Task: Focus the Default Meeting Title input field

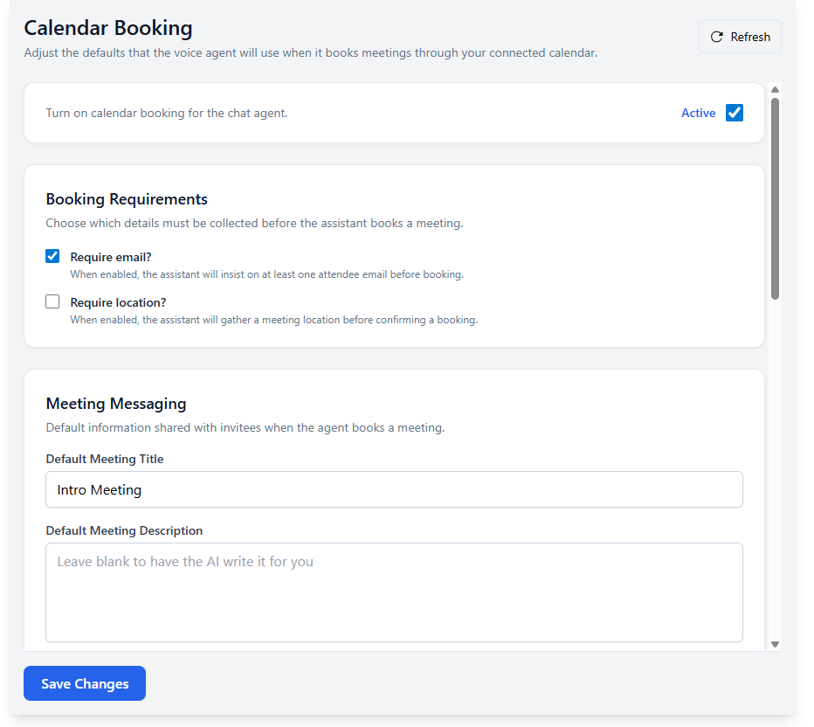Action: 394,489
